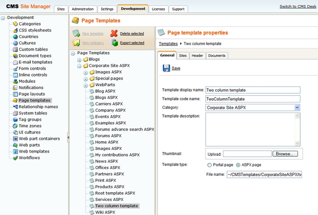Click the red Delete selected icon

pyautogui.click(x=114, y=33)
